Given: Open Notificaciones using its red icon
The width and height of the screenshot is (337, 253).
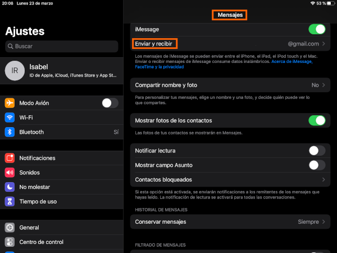Looking at the screenshot, I should pos(10,158).
